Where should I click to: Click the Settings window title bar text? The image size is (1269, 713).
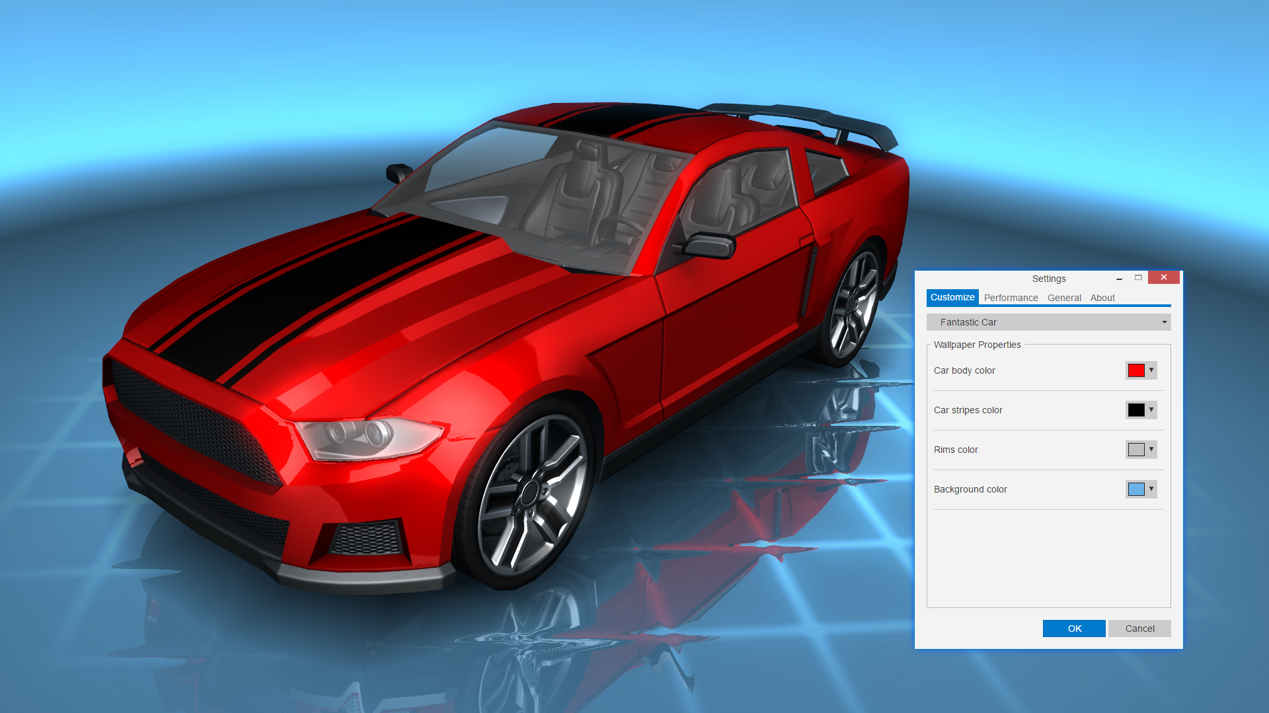click(1049, 279)
